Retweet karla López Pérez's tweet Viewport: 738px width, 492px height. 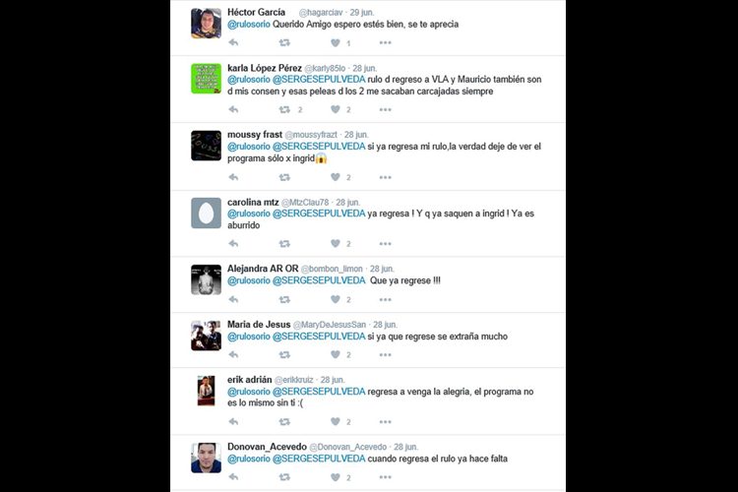pos(284,109)
